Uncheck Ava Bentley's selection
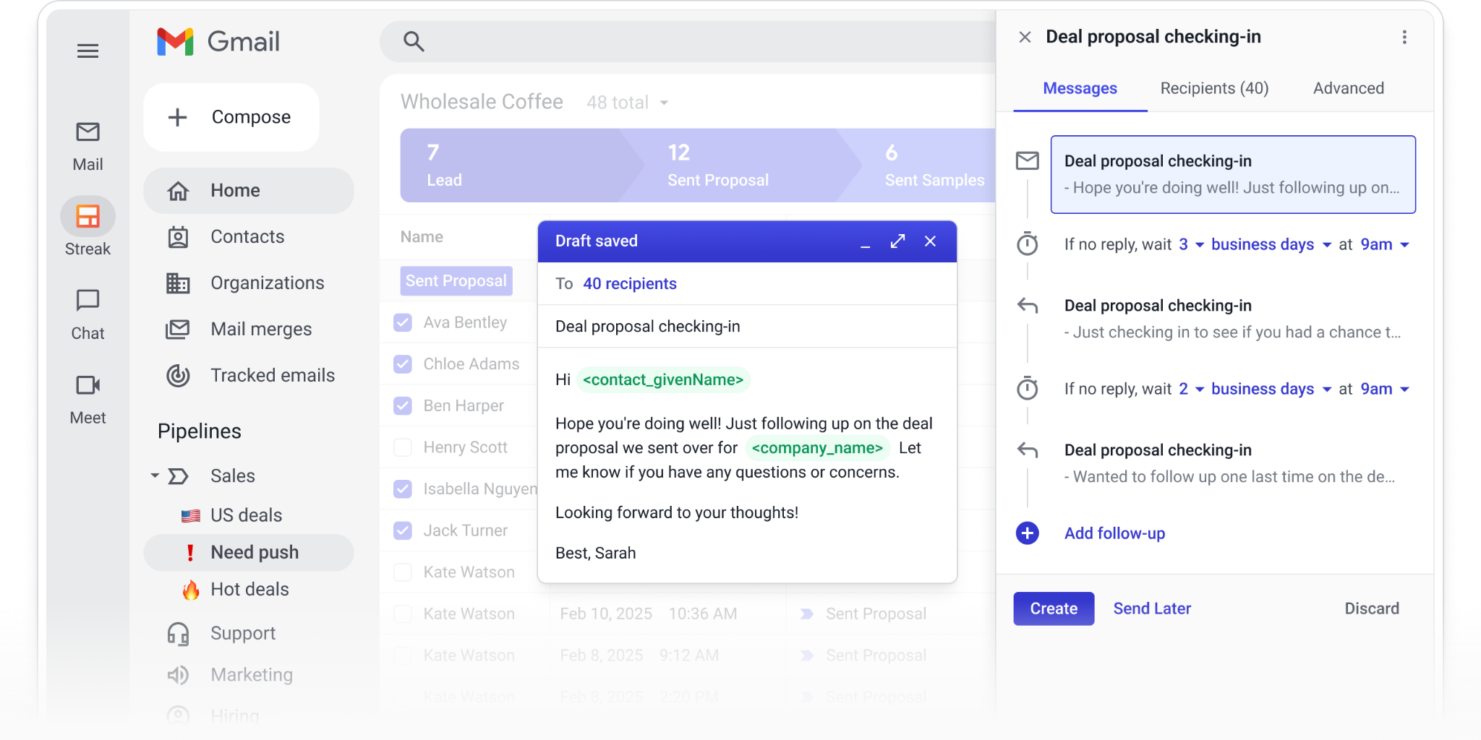 click(403, 322)
